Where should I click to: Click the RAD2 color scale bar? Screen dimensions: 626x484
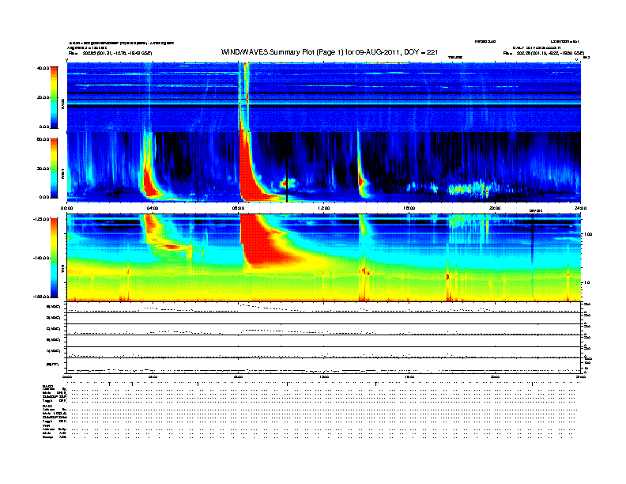pyautogui.click(x=54, y=97)
